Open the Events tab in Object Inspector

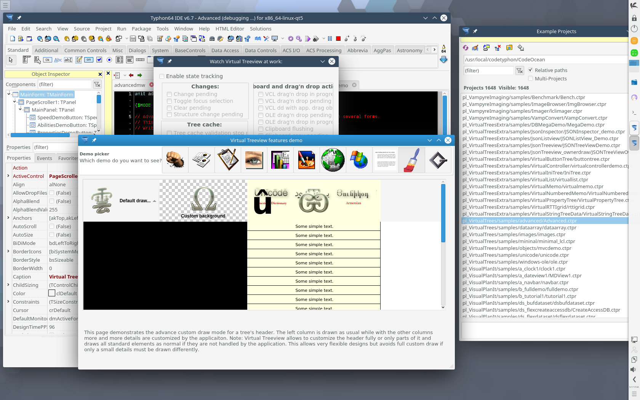[45, 158]
